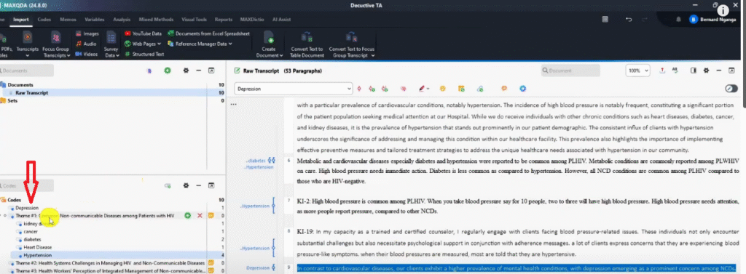Open Convert Text to Focus Group Transcript
This screenshot has width=746, height=274.
click(352, 44)
